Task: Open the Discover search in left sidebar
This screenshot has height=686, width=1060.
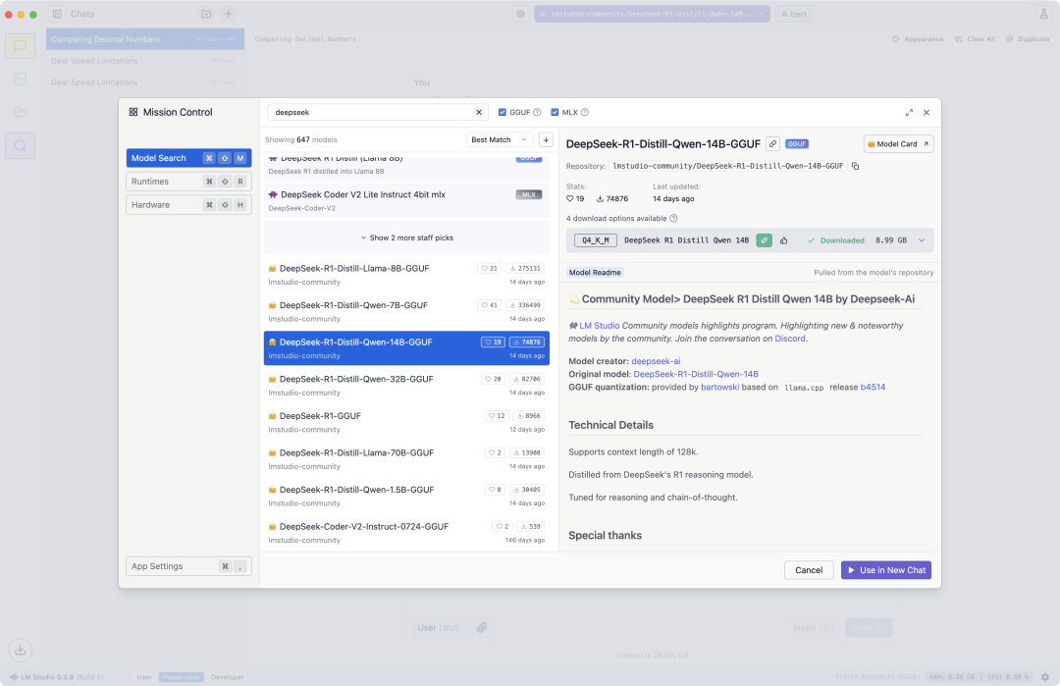Action: [x=21, y=145]
